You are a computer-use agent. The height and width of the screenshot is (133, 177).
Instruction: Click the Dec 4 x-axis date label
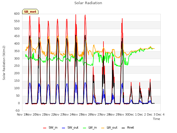coord(160,114)
